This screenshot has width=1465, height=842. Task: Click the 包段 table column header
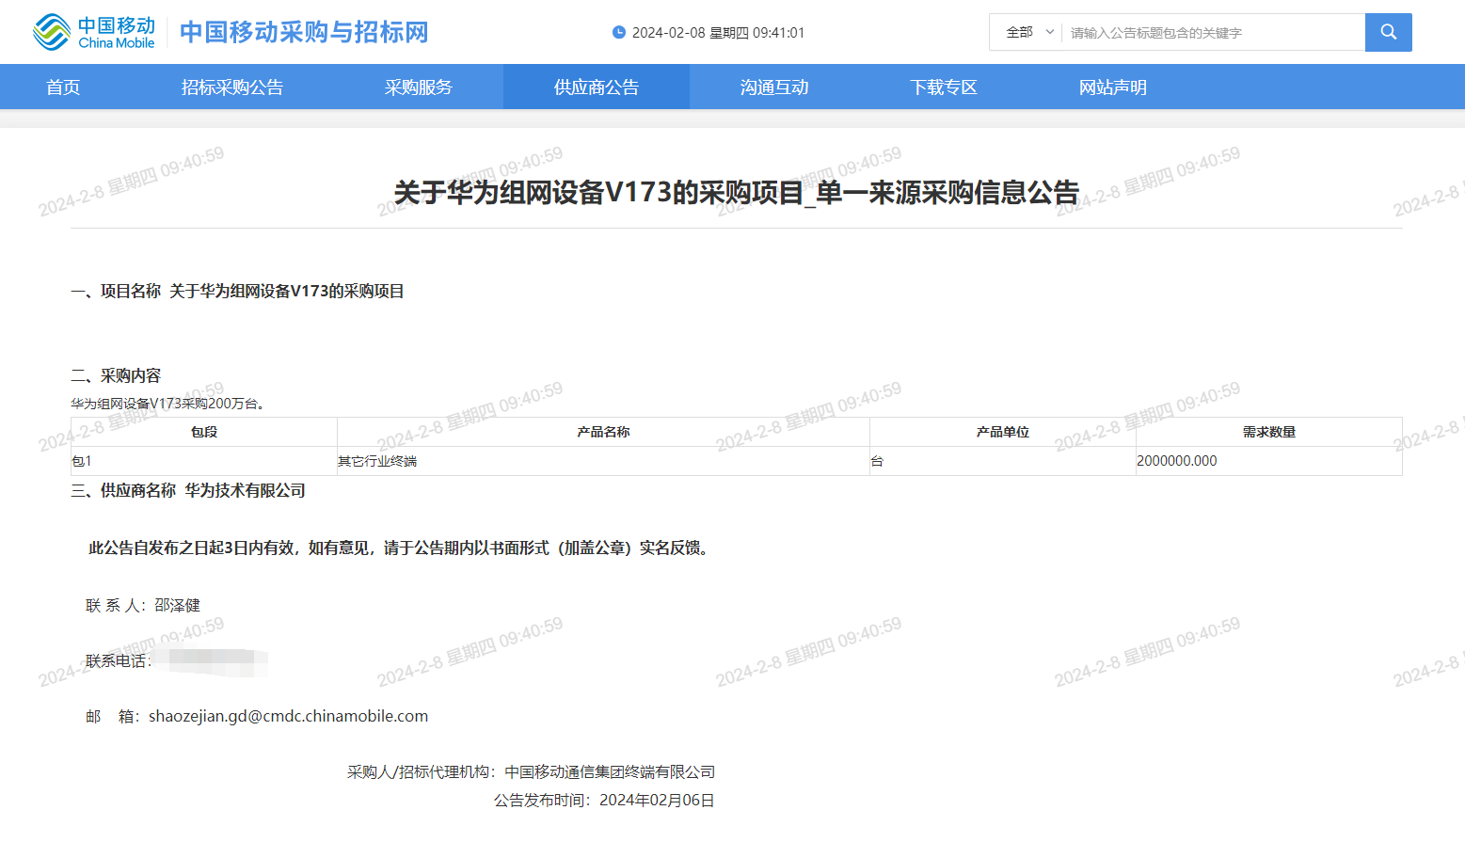tap(204, 432)
